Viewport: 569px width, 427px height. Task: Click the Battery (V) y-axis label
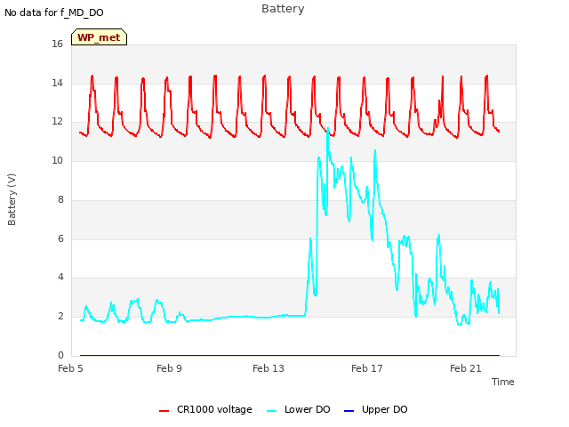pyautogui.click(x=12, y=199)
